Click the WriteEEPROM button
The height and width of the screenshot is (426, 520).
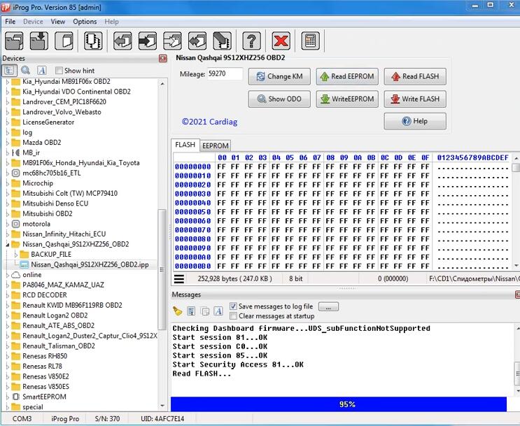[x=347, y=99]
